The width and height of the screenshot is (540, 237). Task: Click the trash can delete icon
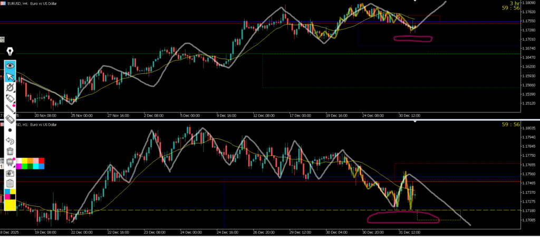(10, 151)
